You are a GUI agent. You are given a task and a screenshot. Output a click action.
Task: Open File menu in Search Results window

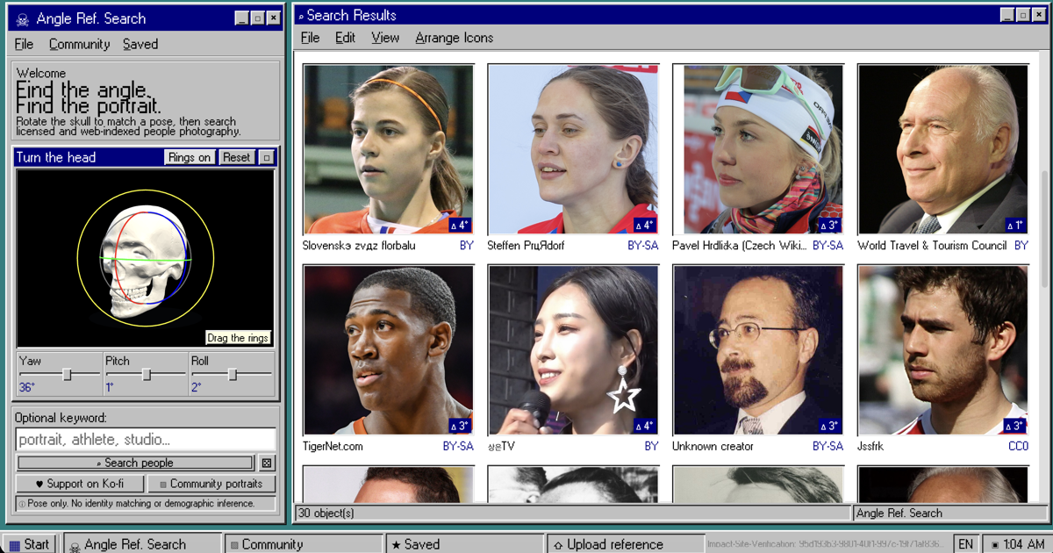(310, 38)
